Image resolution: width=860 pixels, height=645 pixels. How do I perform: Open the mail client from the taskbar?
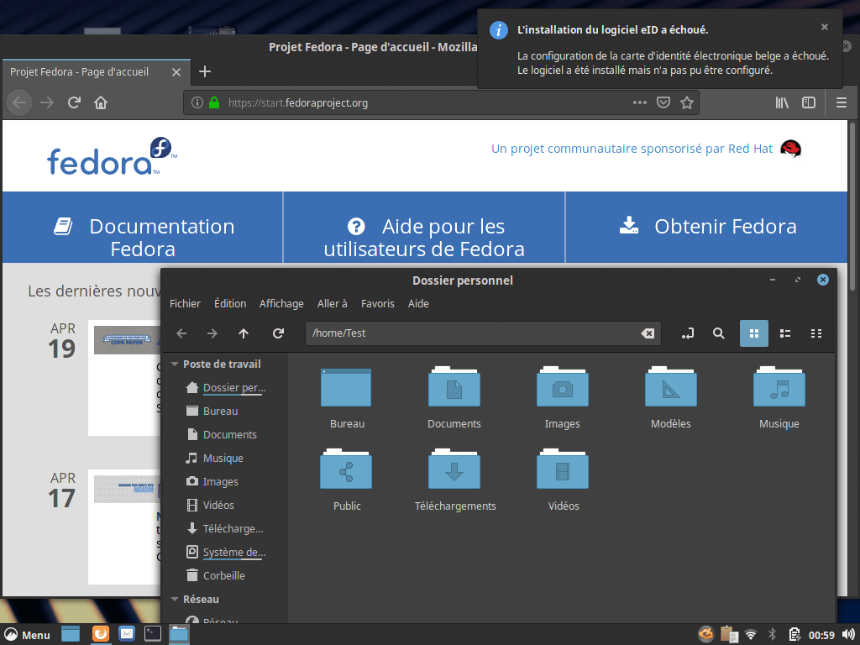[127, 633]
